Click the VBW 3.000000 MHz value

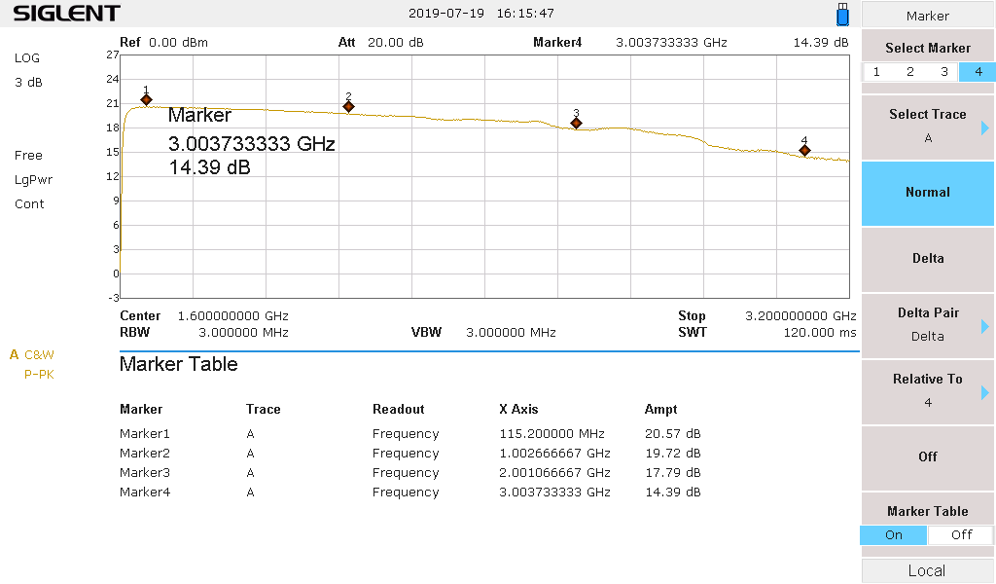coord(511,332)
